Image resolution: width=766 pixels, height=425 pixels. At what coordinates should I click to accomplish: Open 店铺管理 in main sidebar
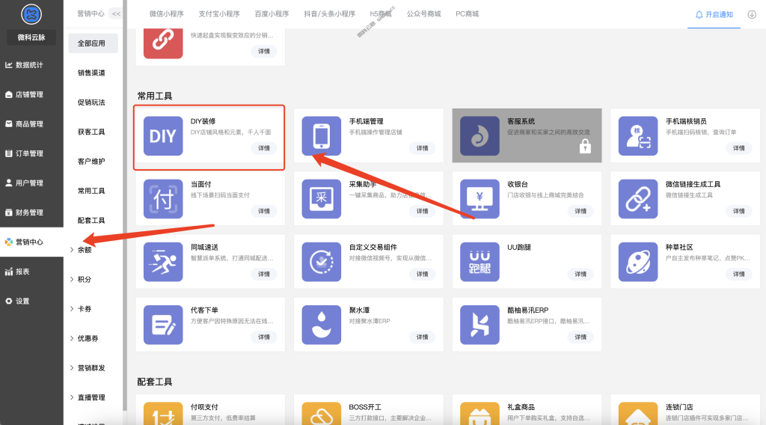[31, 94]
